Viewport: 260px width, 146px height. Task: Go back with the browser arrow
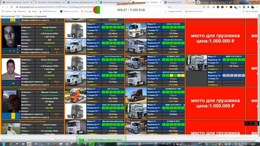coord(3,7)
